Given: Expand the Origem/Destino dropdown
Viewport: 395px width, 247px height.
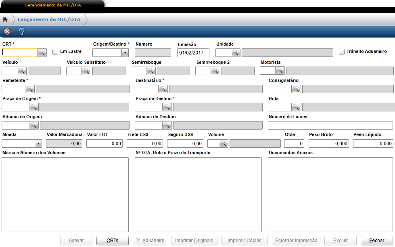Looking at the screenshot, I should [x=125, y=53].
